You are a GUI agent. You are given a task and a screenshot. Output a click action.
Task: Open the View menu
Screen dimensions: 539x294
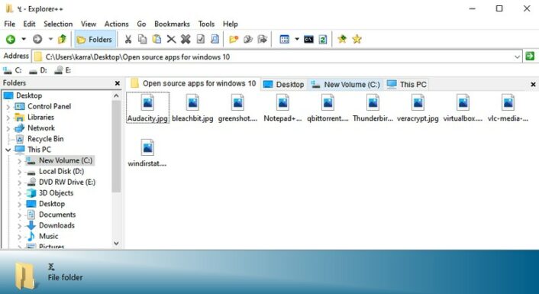(x=89, y=24)
